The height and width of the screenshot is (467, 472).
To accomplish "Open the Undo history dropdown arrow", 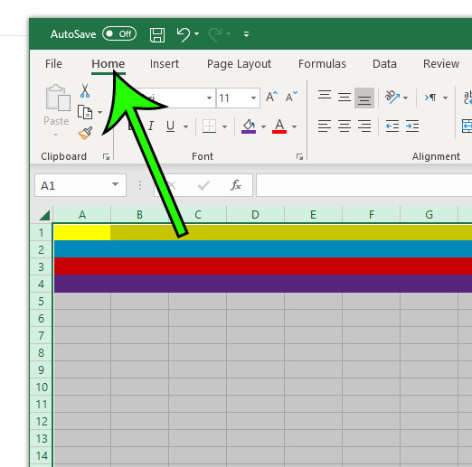I will [197, 34].
